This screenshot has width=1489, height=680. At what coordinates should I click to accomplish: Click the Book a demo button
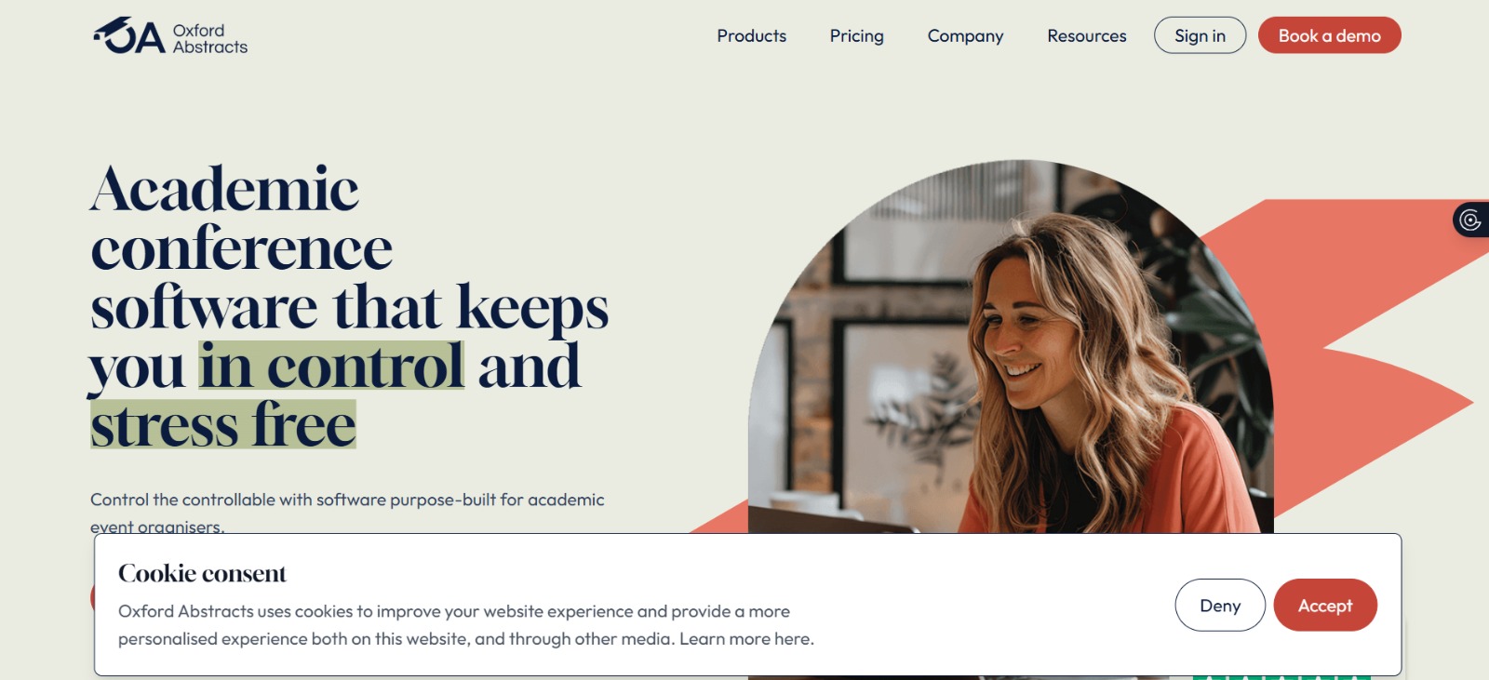click(x=1329, y=35)
